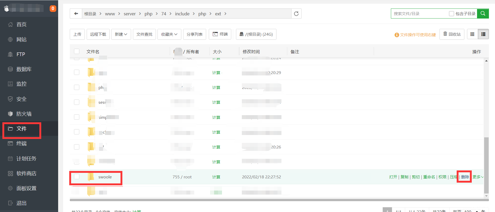Screen dimensions: 495x212
Task: Open 数据库 (Database) in the sidebar
Action: pyautogui.click(x=24, y=69)
